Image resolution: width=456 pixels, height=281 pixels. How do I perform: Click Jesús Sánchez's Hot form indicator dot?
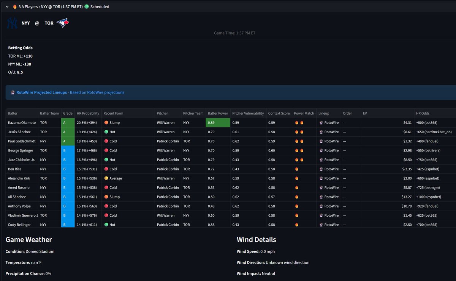106,132
